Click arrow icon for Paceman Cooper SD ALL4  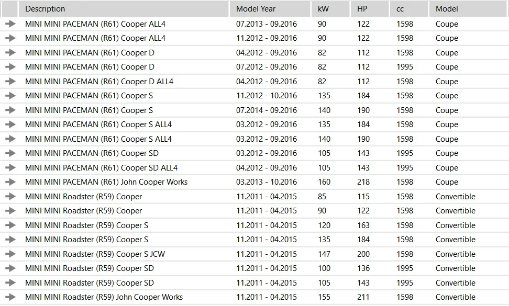pyautogui.click(x=10, y=167)
